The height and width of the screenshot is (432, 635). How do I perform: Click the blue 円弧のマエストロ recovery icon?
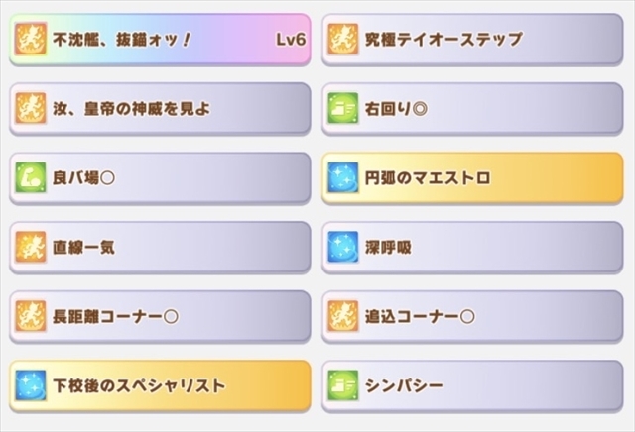point(343,178)
